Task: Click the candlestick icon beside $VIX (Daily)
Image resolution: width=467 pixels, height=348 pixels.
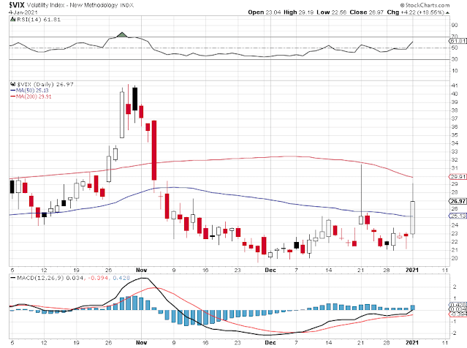Action: coord(13,84)
